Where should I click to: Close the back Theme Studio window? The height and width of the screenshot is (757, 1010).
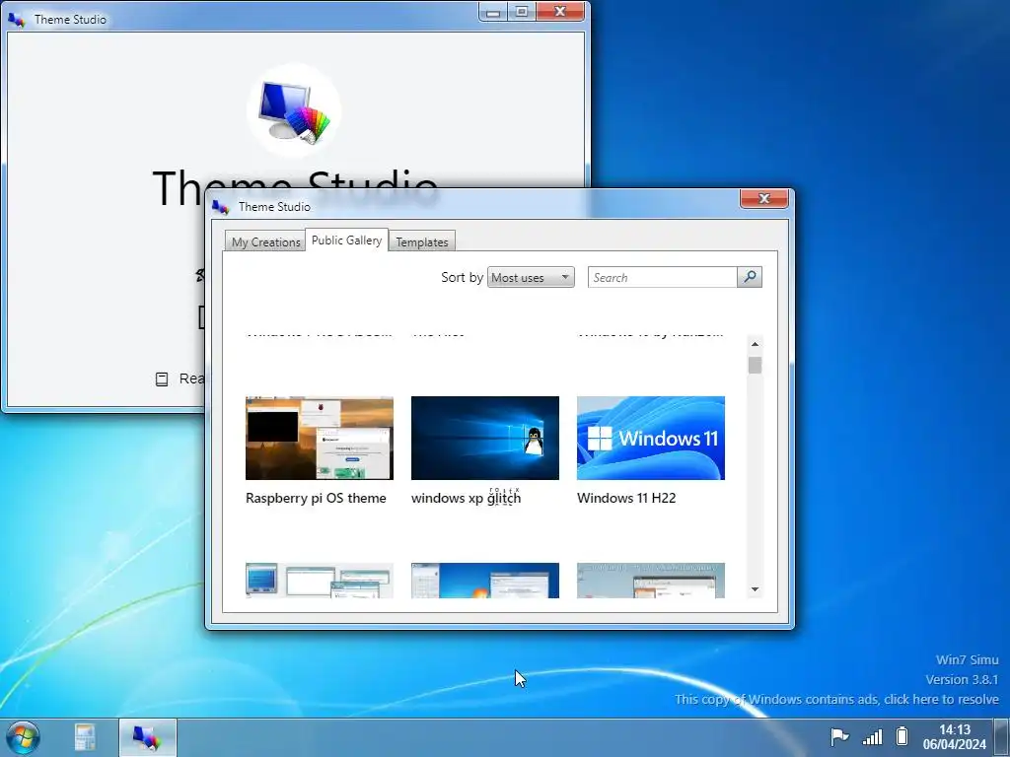pyautogui.click(x=560, y=12)
